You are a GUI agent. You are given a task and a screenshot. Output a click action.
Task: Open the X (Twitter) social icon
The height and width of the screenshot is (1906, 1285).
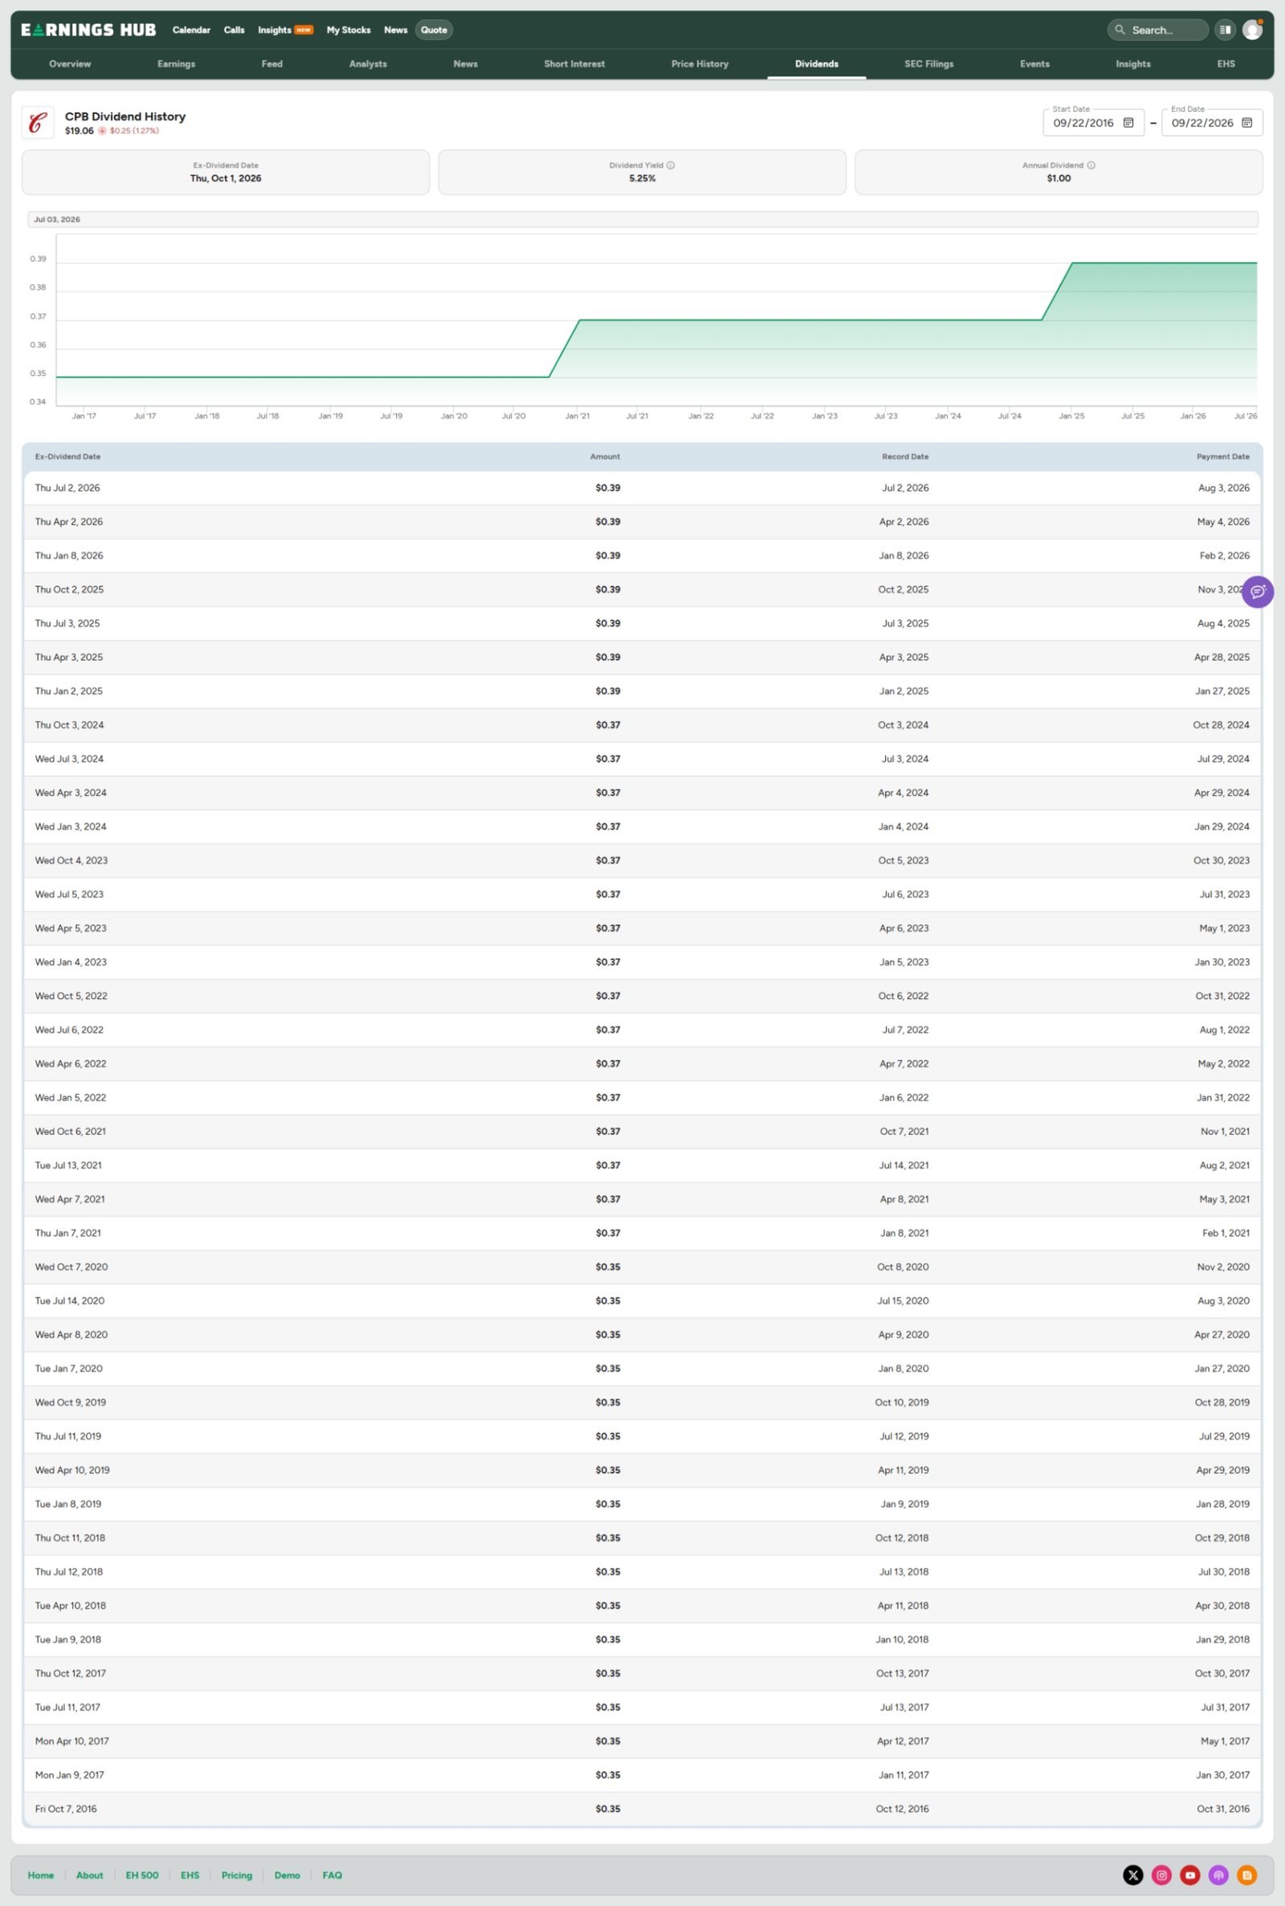tap(1132, 1875)
